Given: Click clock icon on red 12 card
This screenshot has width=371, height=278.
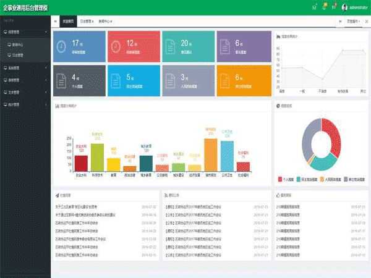Looking at the screenshot, I should coord(116,44).
